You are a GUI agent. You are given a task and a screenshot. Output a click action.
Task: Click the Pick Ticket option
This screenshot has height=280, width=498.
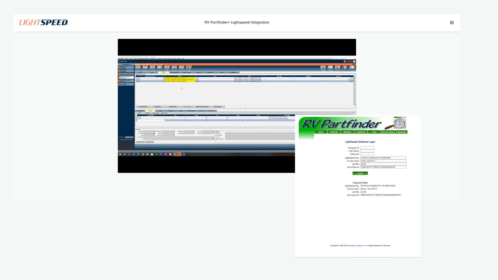[x=164, y=113]
